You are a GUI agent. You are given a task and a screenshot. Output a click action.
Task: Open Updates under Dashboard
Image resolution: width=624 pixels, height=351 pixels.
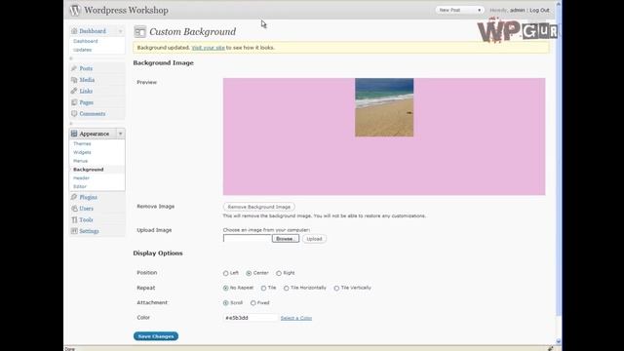pyautogui.click(x=82, y=50)
